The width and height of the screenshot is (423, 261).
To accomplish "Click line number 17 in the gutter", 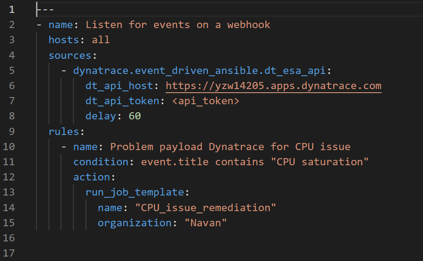I will click(x=8, y=253).
